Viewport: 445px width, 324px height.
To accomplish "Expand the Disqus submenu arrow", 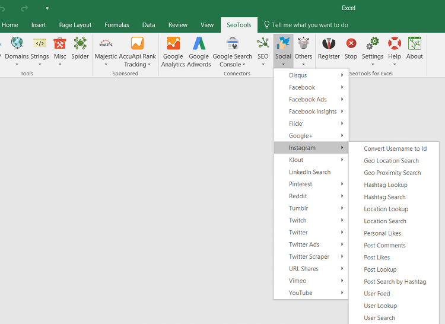I will coord(342,75).
